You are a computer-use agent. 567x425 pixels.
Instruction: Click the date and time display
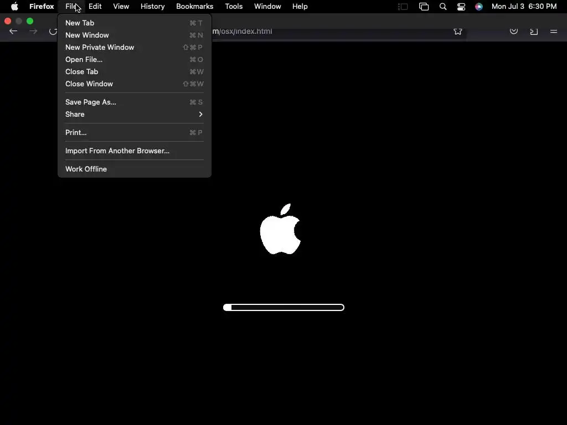[524, 7]
